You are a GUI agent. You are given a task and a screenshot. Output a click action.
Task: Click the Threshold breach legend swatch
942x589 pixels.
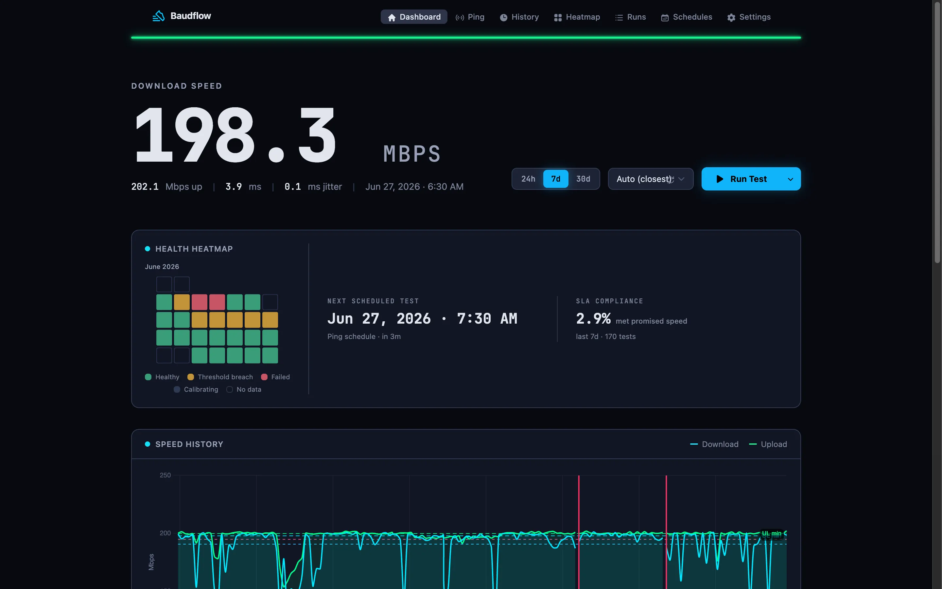[190, 377]
